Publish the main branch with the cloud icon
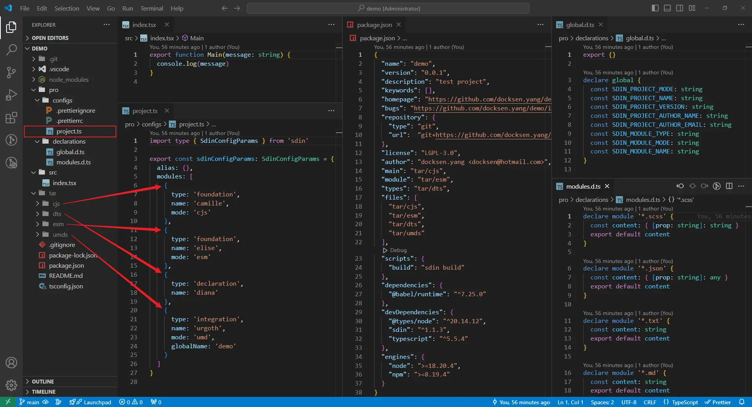This screenshot has height=407, width=752. [x=46, y=402]
